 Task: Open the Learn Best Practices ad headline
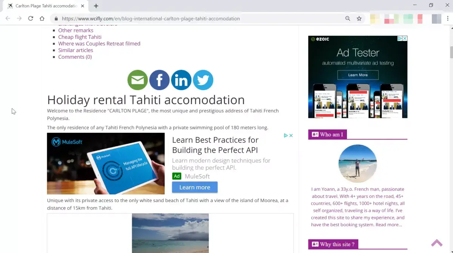click(x=215, y=145)
